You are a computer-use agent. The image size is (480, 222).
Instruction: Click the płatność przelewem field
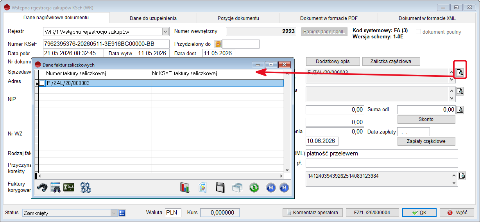click(382, 153)
